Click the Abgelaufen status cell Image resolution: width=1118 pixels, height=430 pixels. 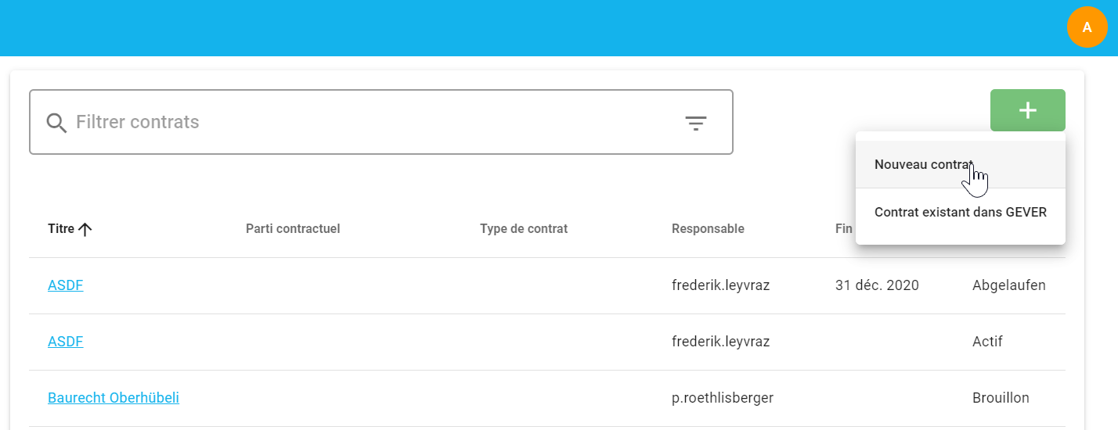coord(1008,285)
